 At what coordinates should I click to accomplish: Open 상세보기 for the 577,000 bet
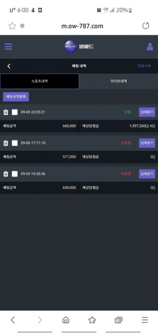[147, 143]
